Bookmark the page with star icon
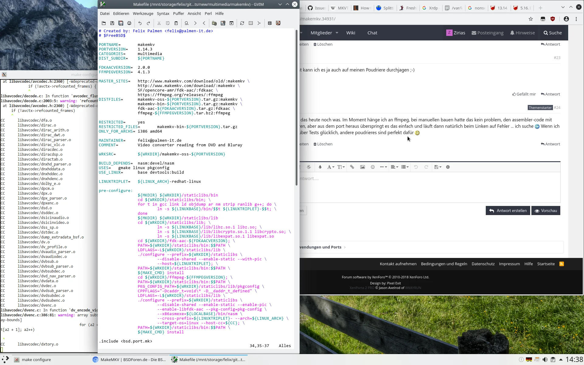The image size is (584, 365). [531, 19]
